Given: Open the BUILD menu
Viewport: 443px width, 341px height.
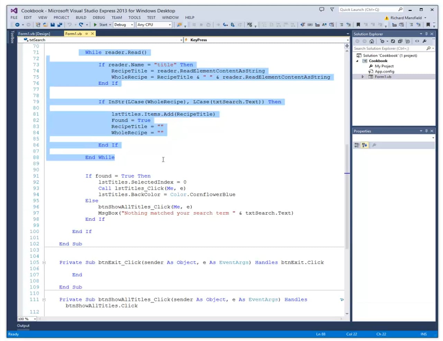Looking at the screenshot, I should (x=81, y=18).
